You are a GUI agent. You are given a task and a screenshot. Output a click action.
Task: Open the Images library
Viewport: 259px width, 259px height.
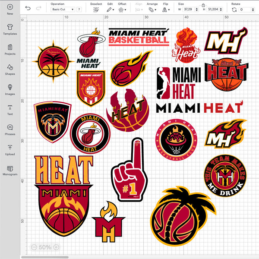[10, 90]
